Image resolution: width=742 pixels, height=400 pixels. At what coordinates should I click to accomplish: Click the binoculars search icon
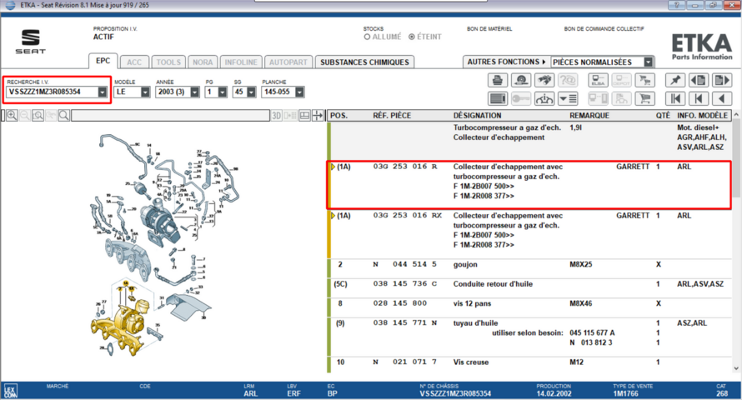544,80
